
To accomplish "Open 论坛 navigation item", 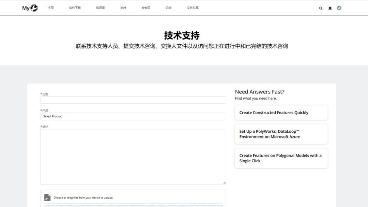I will tap(169, 8).
